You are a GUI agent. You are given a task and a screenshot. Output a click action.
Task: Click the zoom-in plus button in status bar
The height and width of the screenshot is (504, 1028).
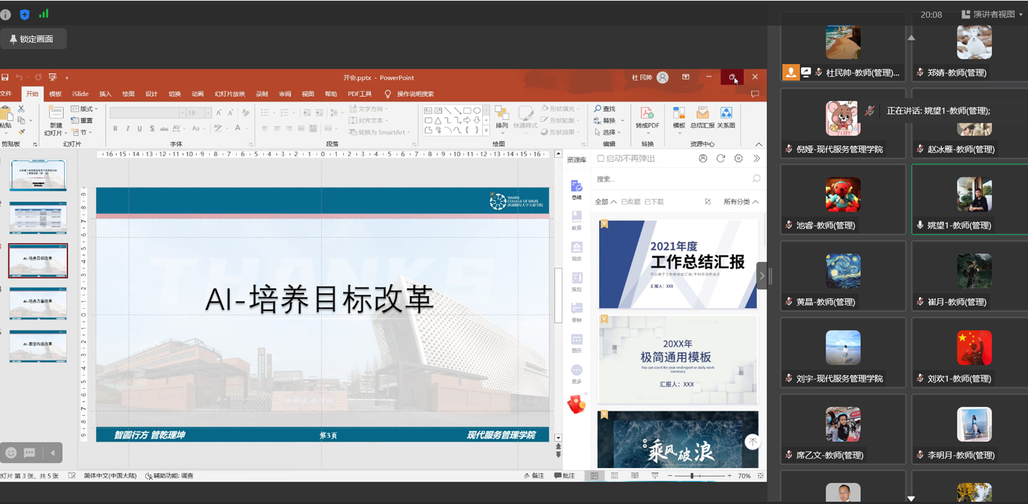pos(729,476)
